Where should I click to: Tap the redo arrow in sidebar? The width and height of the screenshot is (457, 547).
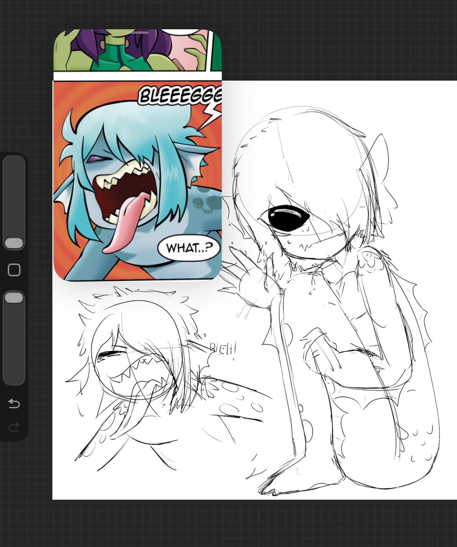(14, 427)
